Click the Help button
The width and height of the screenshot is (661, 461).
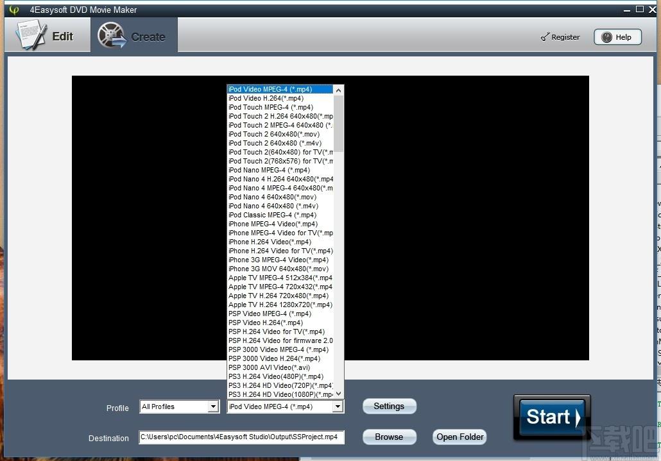point(617,37)
